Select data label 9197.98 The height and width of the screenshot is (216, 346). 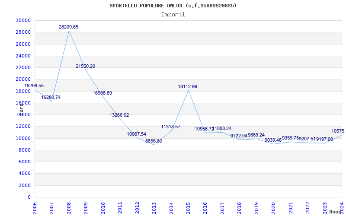coord(324,139)
